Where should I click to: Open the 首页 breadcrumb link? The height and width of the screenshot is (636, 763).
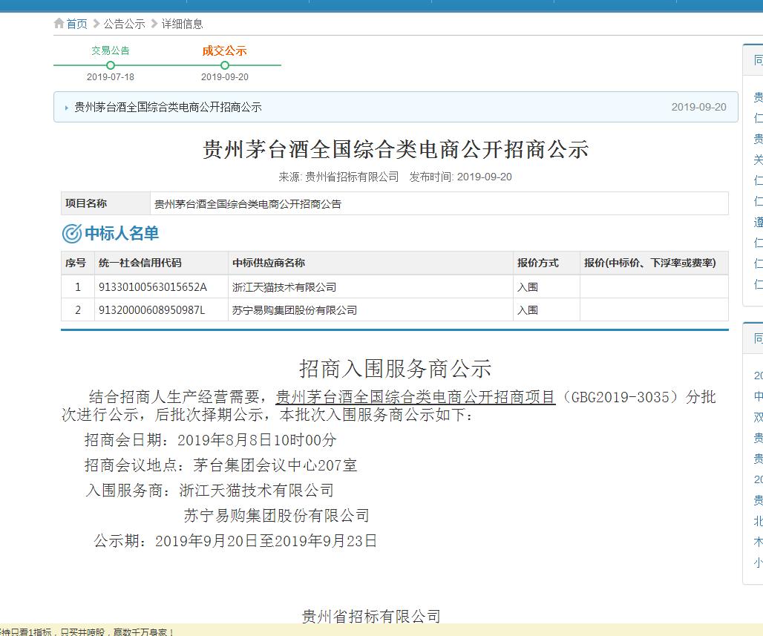tap(77, 24)
